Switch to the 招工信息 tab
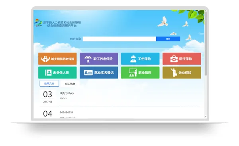The image size is (239, 146). click(70, 84)
